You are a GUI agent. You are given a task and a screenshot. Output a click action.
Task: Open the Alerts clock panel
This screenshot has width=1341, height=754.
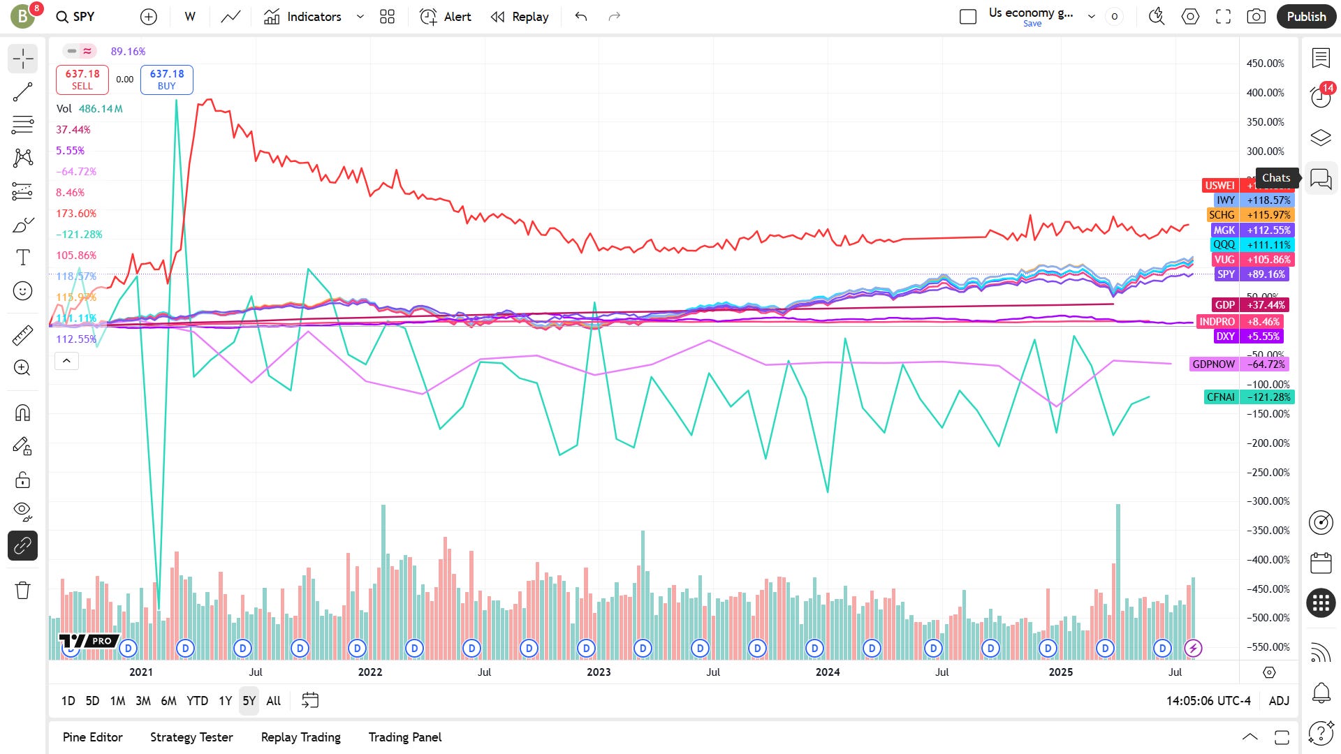point(1321,96)
